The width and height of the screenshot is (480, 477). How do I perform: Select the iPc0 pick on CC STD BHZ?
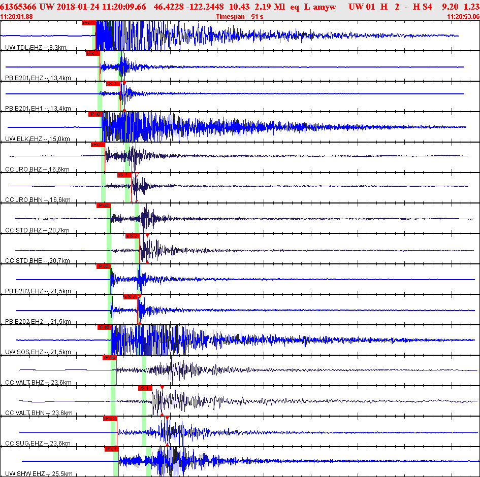click(x=103, y=206)
